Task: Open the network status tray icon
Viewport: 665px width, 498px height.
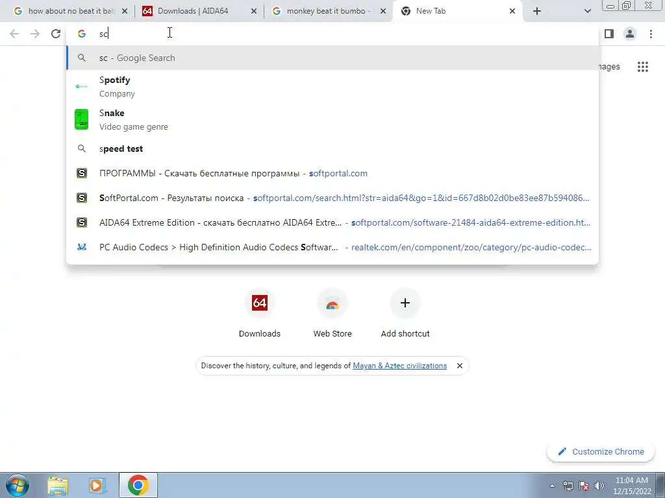Action: point(568,486)
